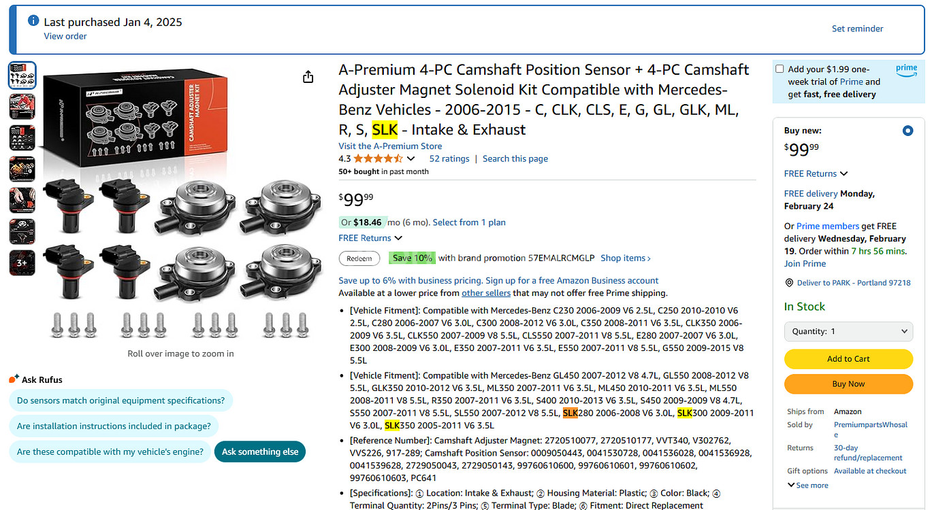Select the Buy new radio button
This screenshot has height=510, width=932.
[907, 131]
